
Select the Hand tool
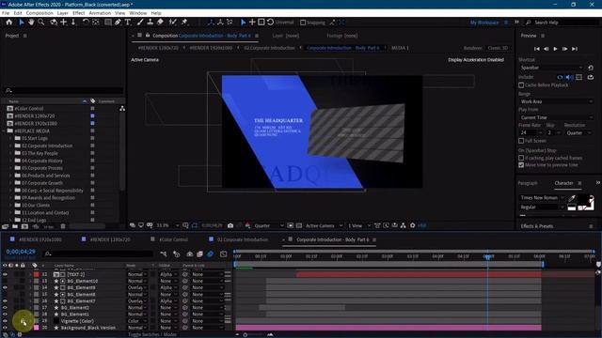coord(31,23)
